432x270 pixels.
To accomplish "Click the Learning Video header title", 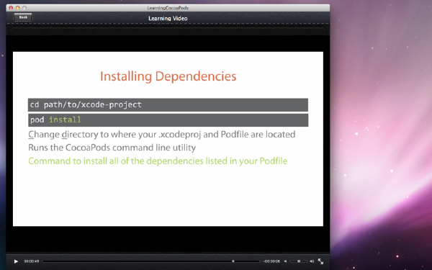I will [168, 19].
